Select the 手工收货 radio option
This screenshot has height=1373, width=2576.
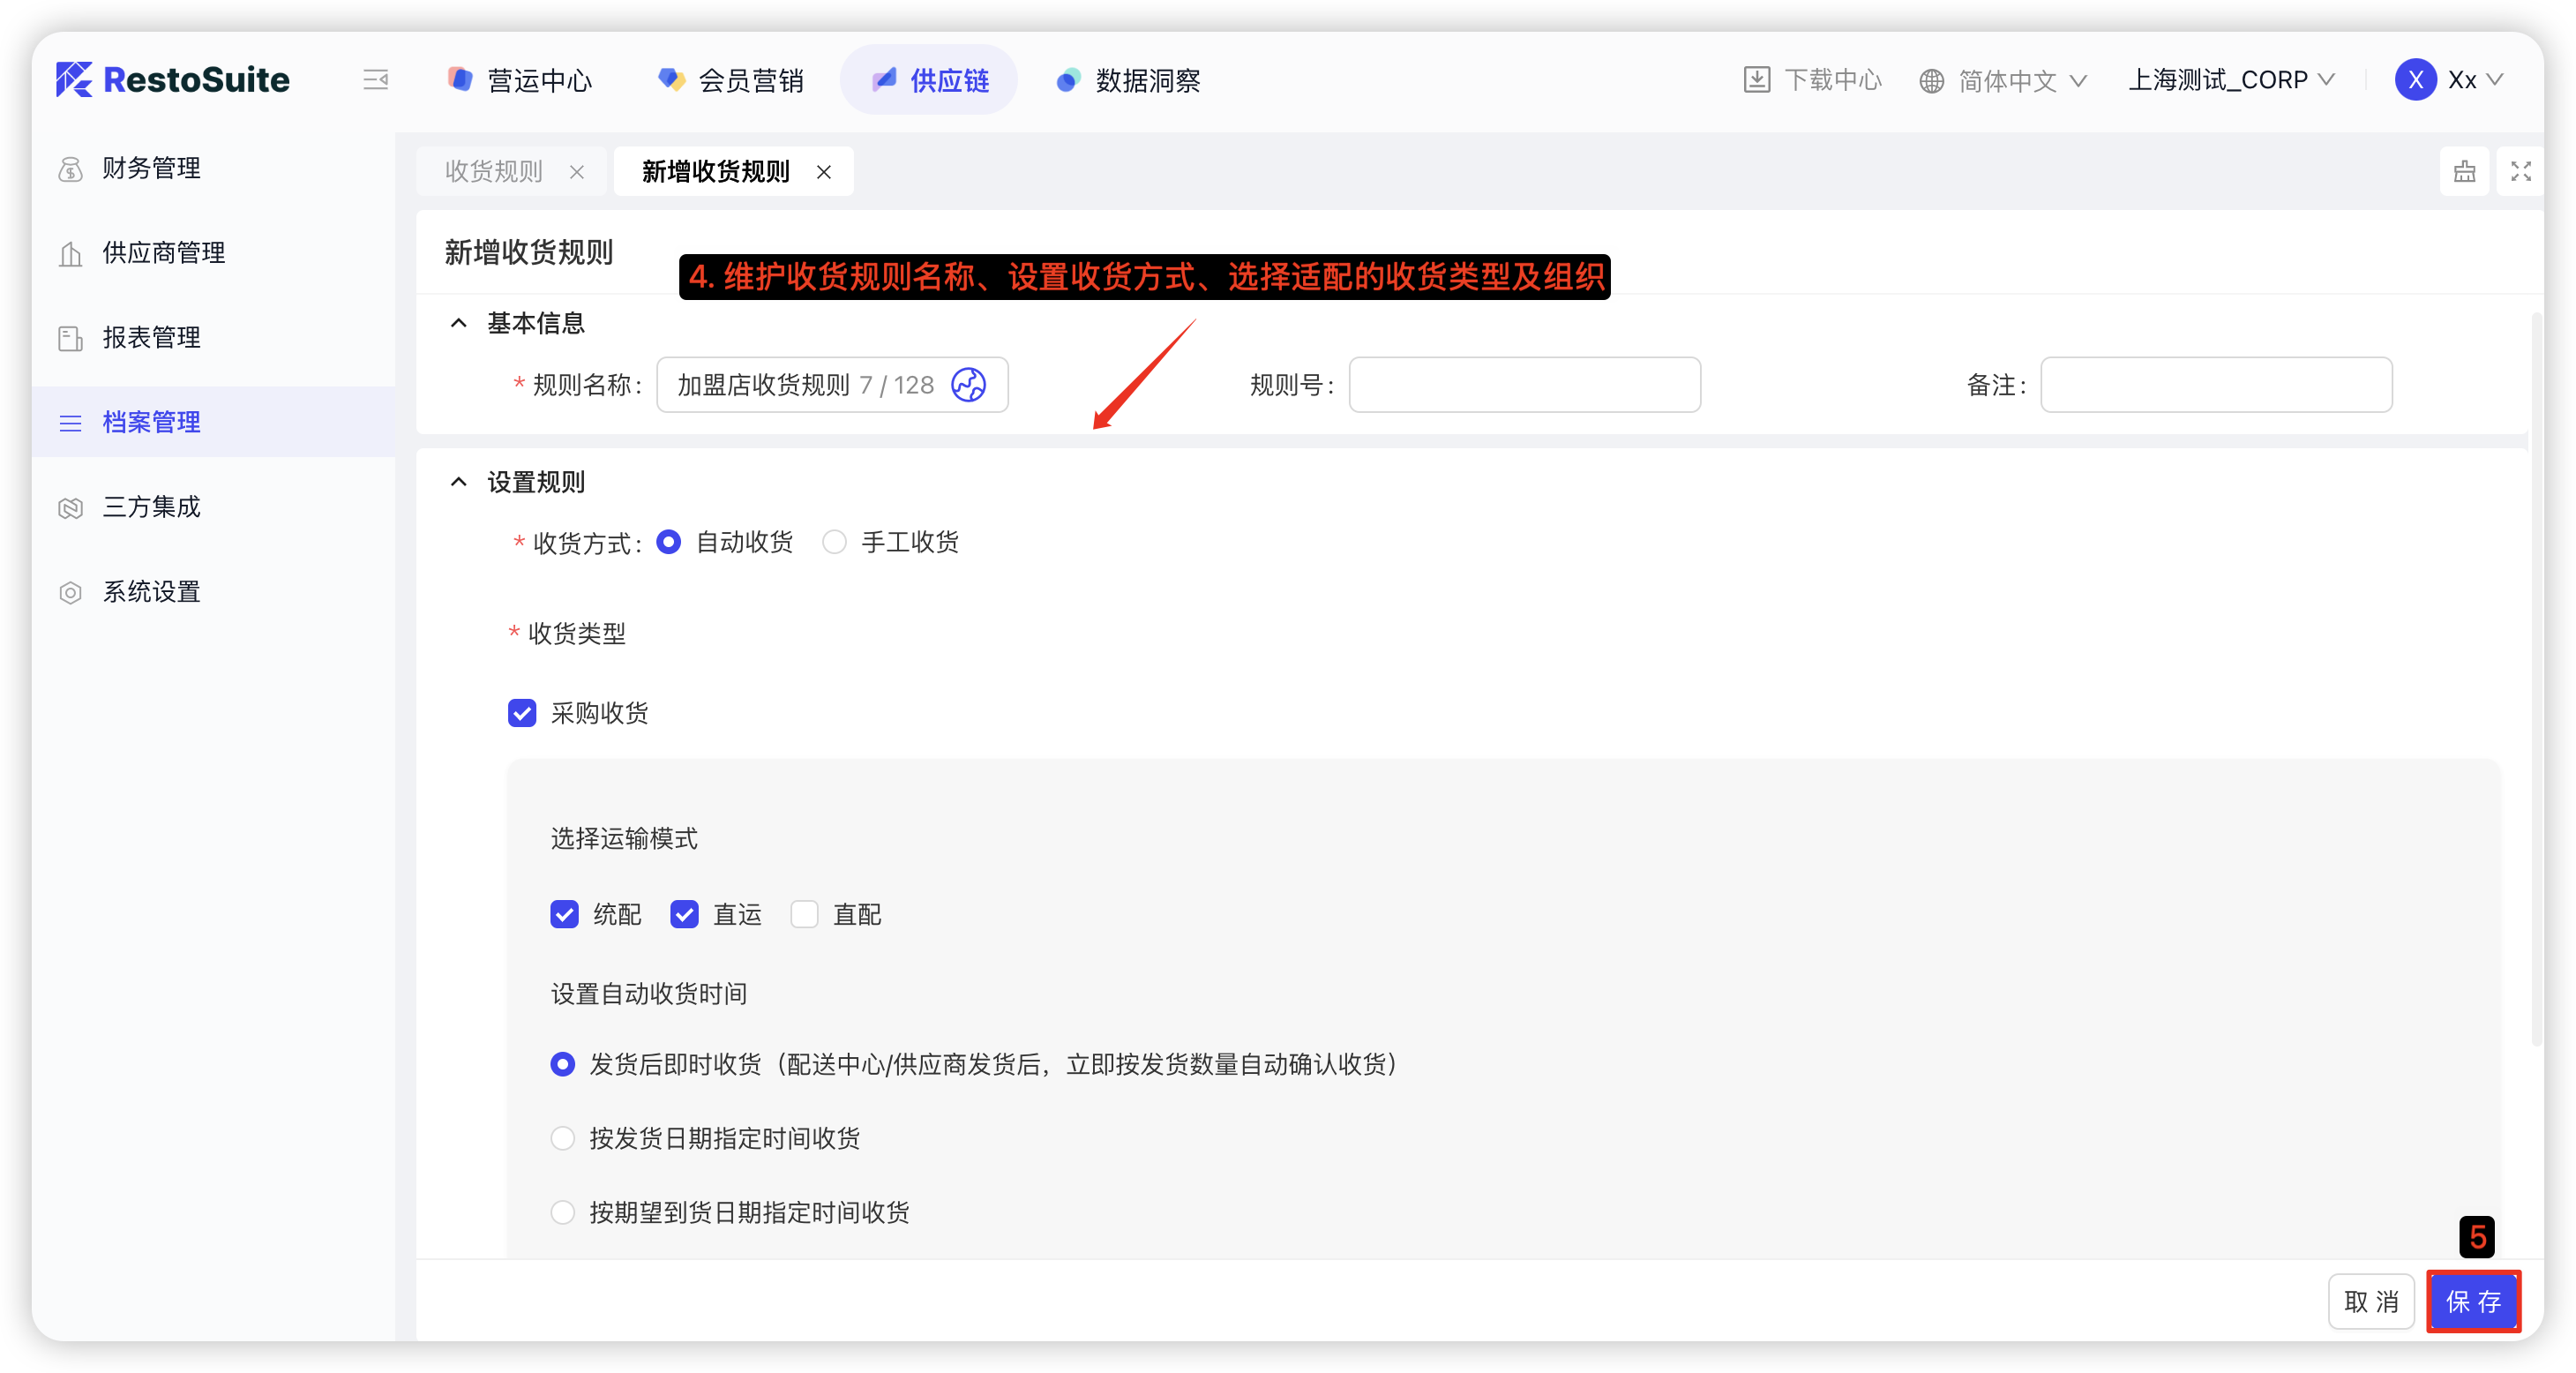[834, 542]
